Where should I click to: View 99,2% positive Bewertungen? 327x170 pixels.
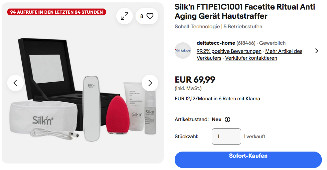pyautogui.click(x=229, y=51)
